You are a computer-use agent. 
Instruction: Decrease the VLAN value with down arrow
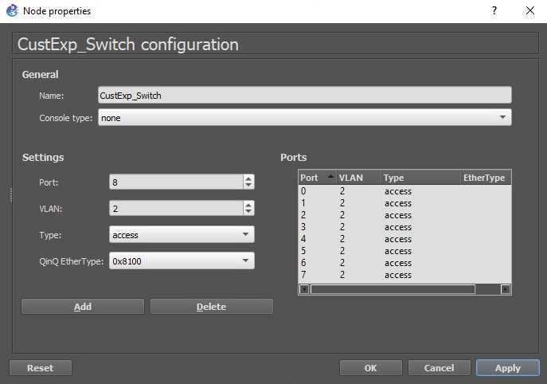(x=248, y=212)
